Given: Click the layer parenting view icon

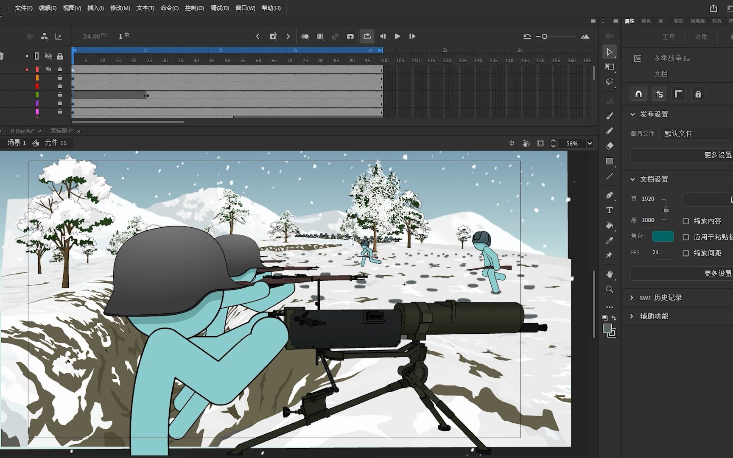Looking at the screenshot, I should 44,36.
